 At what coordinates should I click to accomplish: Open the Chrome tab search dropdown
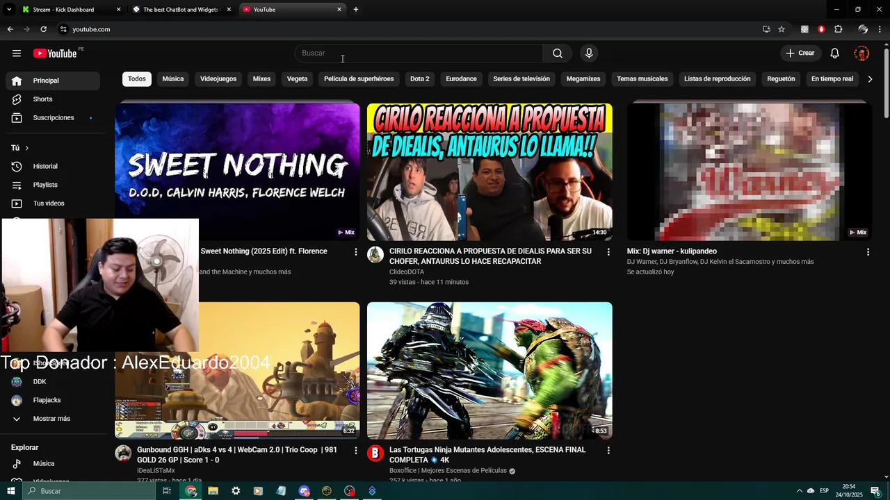pos(9,10)
